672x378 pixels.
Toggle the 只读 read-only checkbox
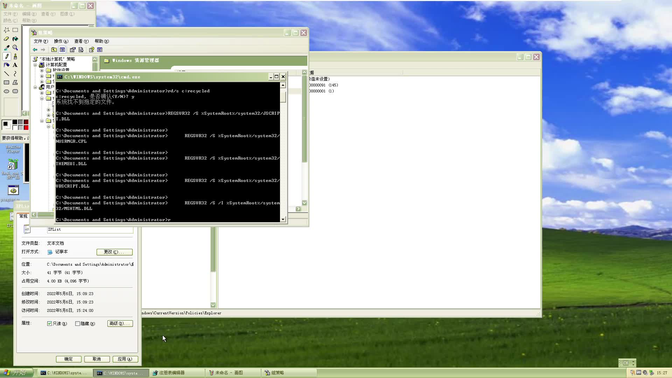pos(50,324)
